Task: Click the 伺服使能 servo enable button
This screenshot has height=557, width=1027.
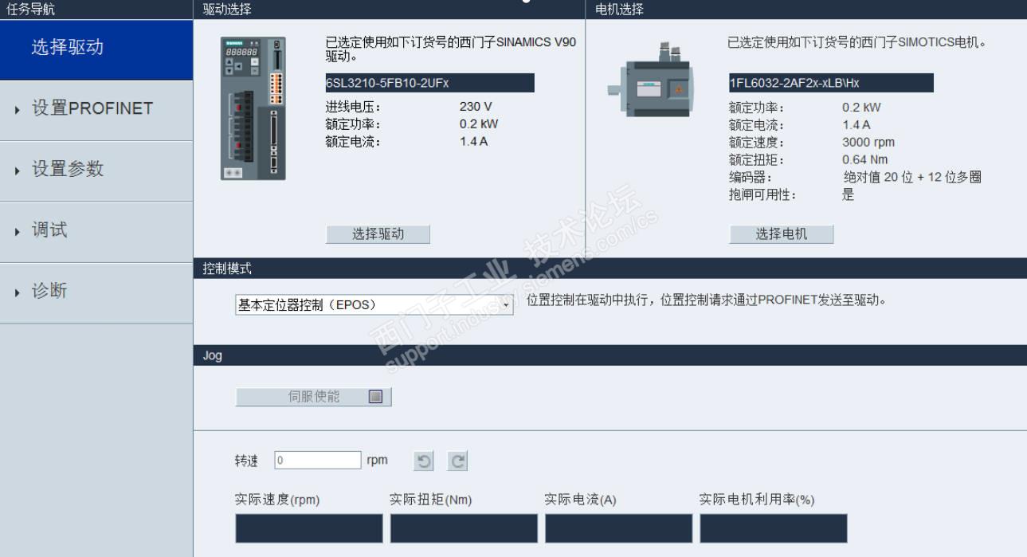Action: coord(313,396)
